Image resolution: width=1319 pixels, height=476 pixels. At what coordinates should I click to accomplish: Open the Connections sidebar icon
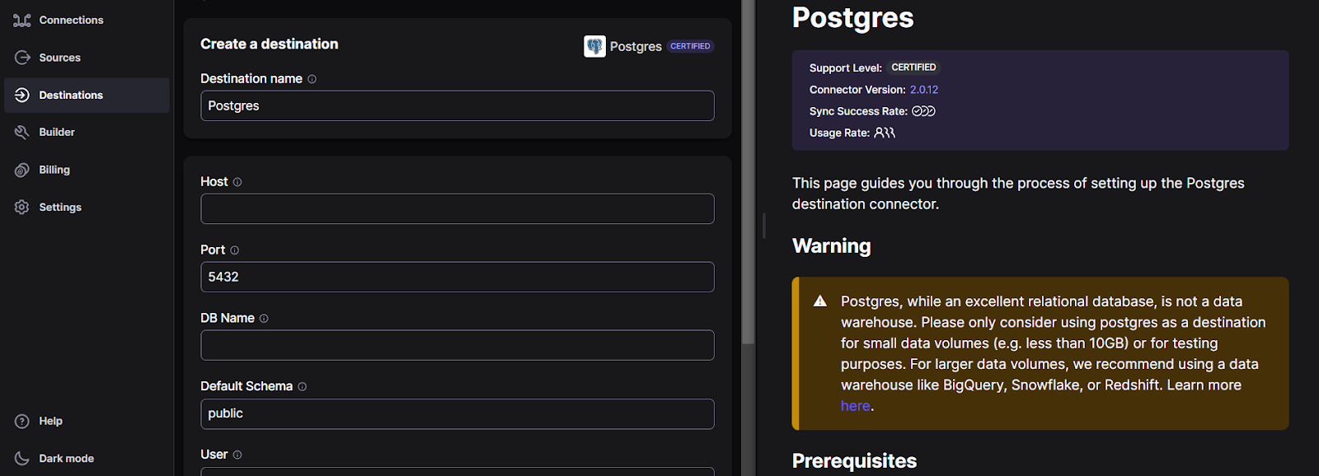(22, 20)
